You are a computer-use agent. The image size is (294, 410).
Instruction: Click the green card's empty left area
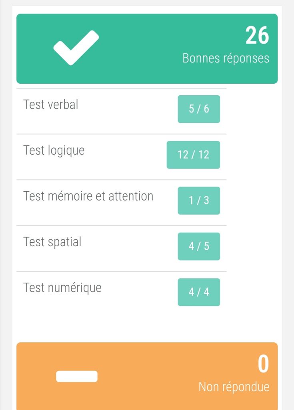click(x=32, y=68)
